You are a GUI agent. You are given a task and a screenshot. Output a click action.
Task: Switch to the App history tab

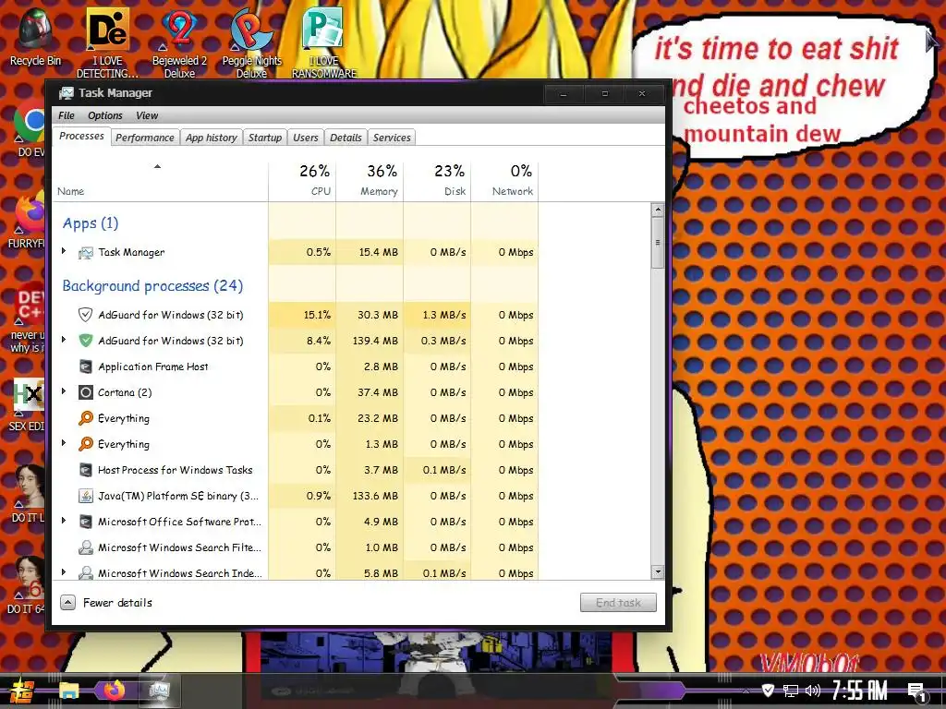(x=212, y=138)
